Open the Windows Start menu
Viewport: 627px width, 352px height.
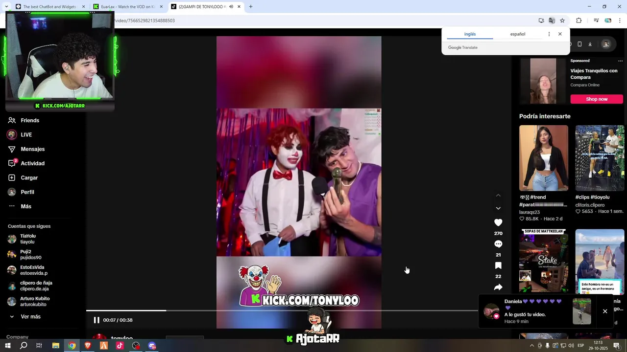click(7, 346)
